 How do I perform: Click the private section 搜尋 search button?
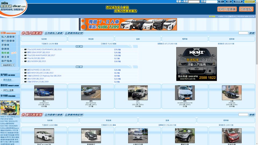[252, 33]
